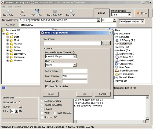Click the Burn ISO toolbar icon
Screen dimensions: 153x129
point(71,11)
